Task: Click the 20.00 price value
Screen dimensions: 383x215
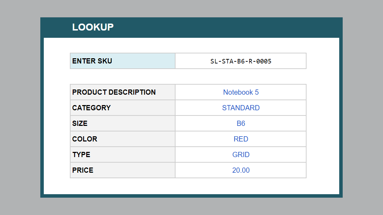Action: click(241, 170)
